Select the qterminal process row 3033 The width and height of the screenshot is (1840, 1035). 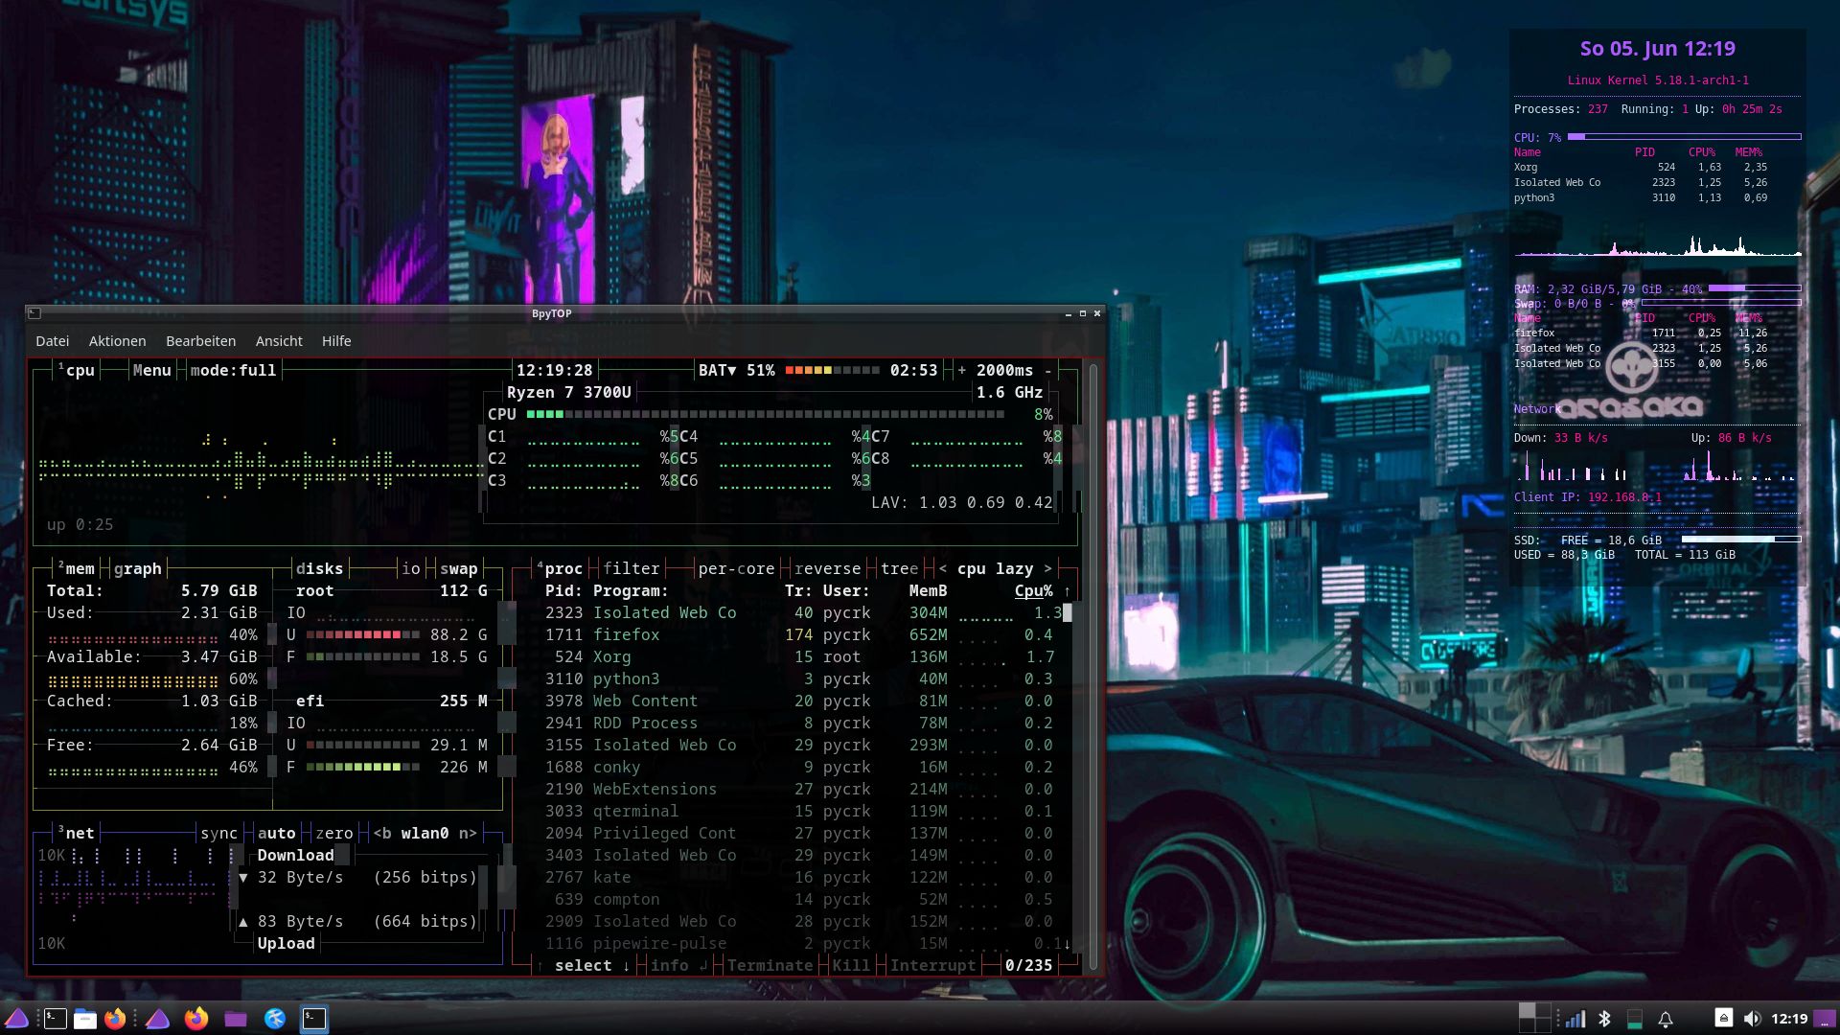pyautogui.click(x=798, y=811)
